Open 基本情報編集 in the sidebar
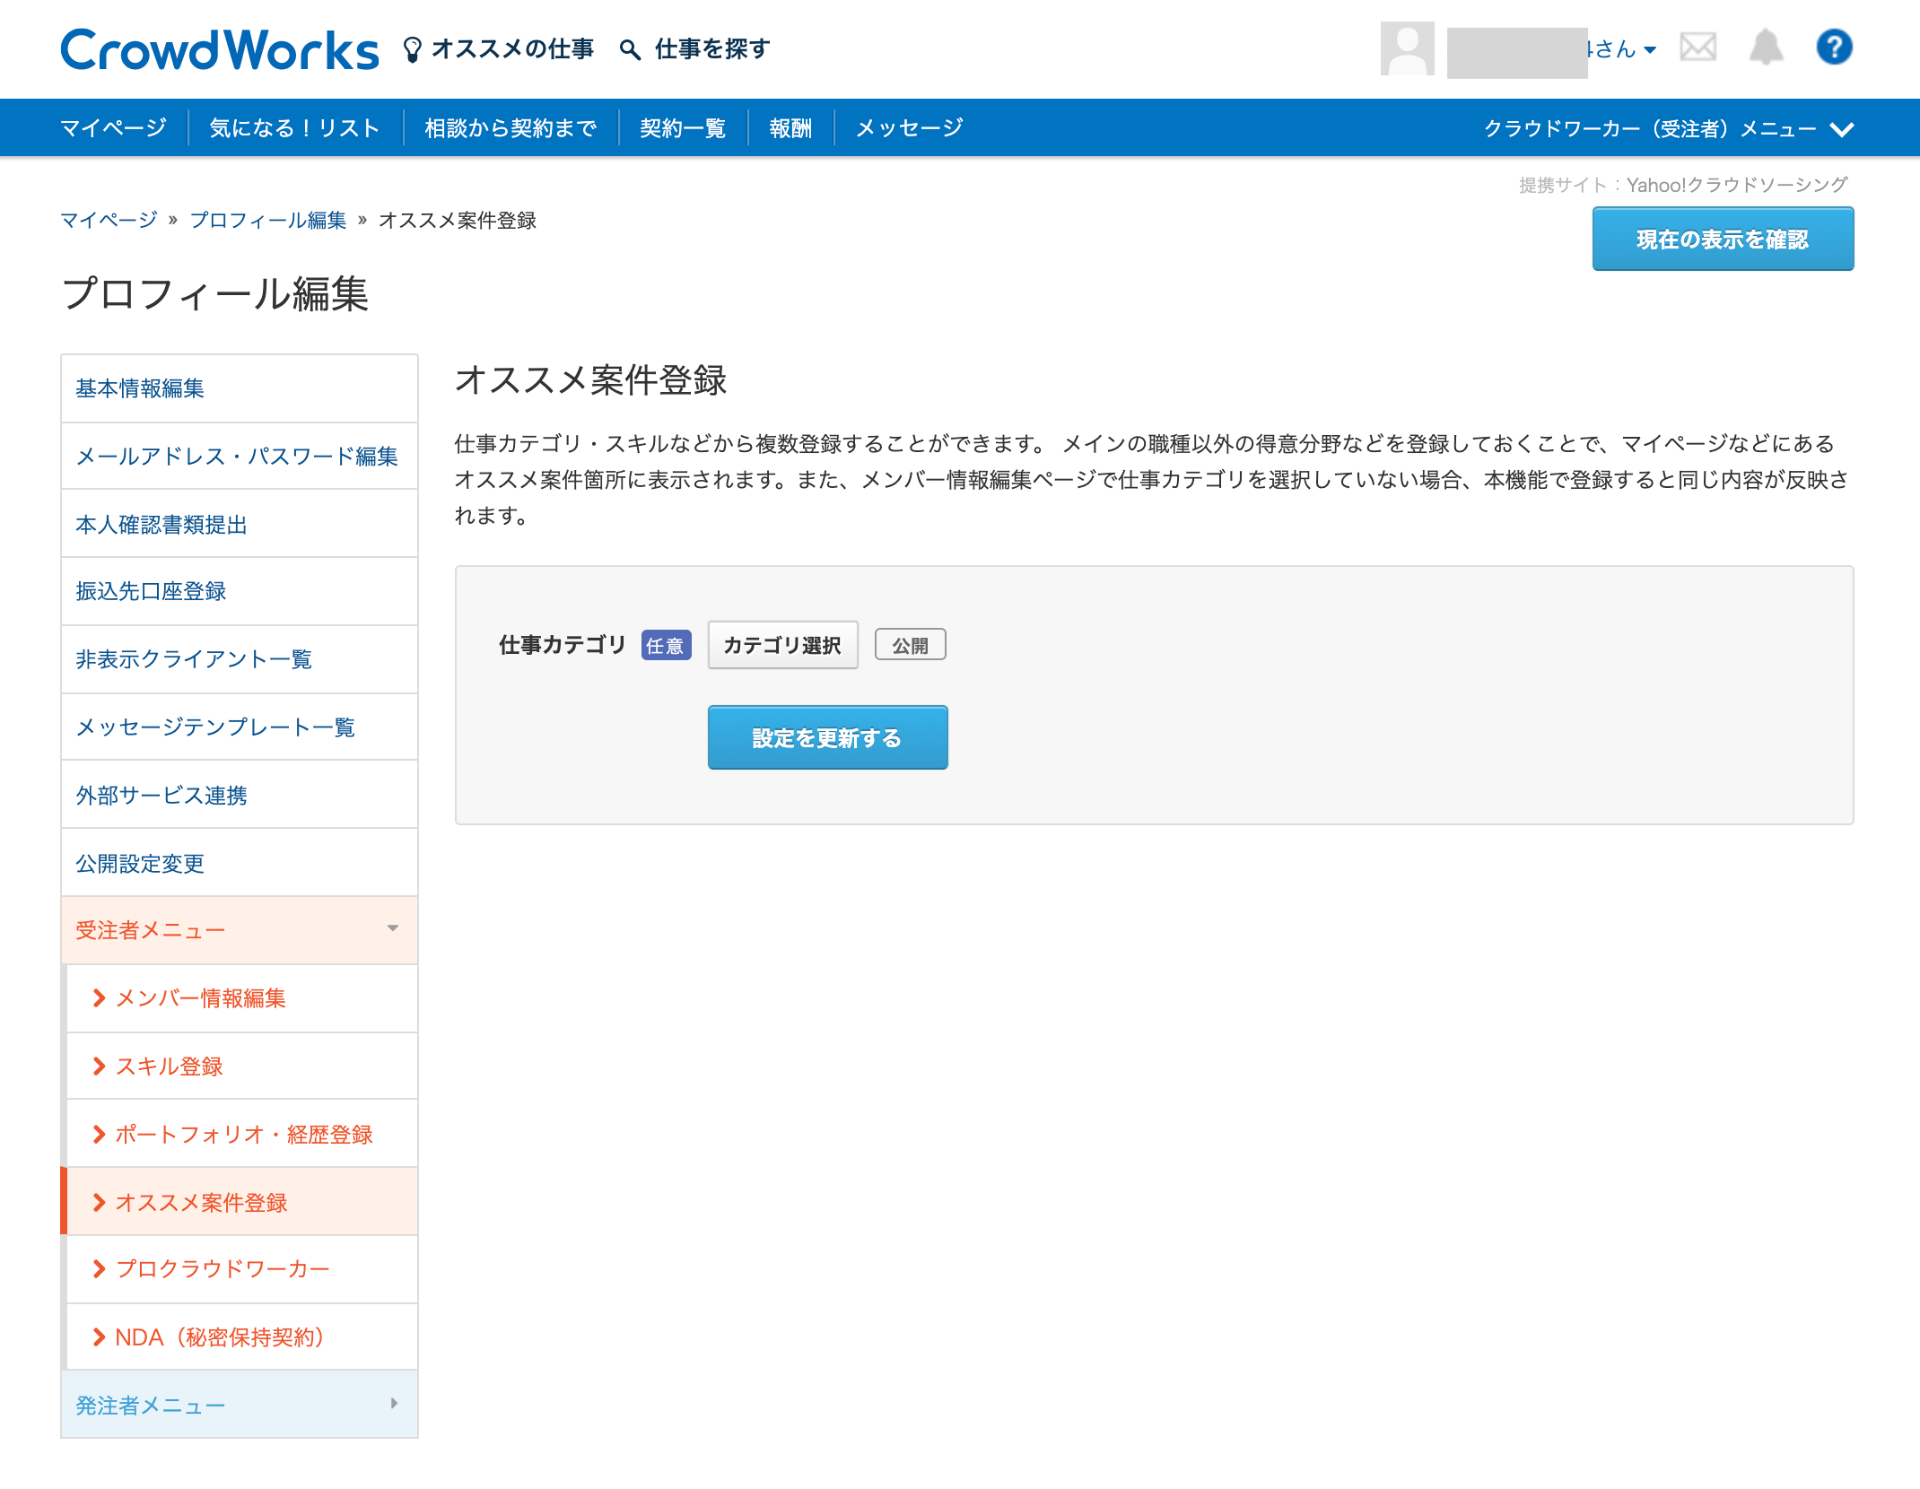 [140, 388]
